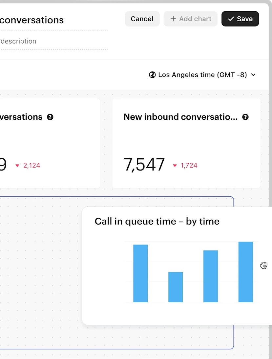Click red down arrow beside 2,124
Image resolution: width=272 pixels, height=359 pixels.
[17, 166]
